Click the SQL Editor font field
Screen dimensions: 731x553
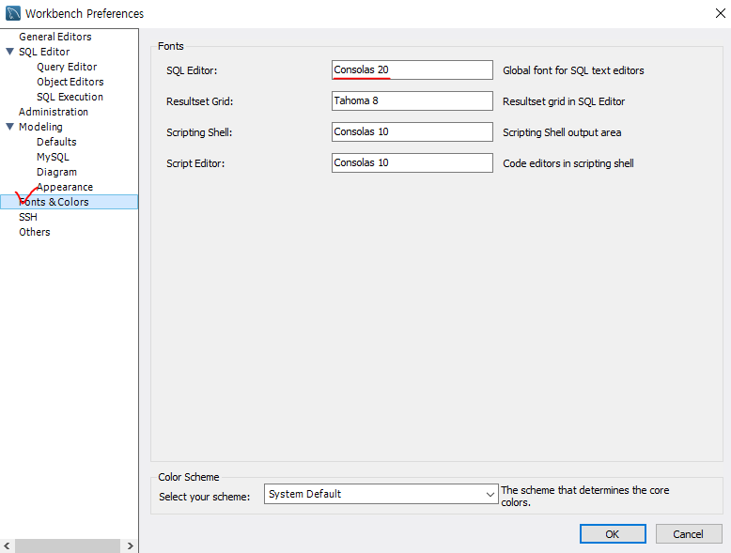point(412,69)
